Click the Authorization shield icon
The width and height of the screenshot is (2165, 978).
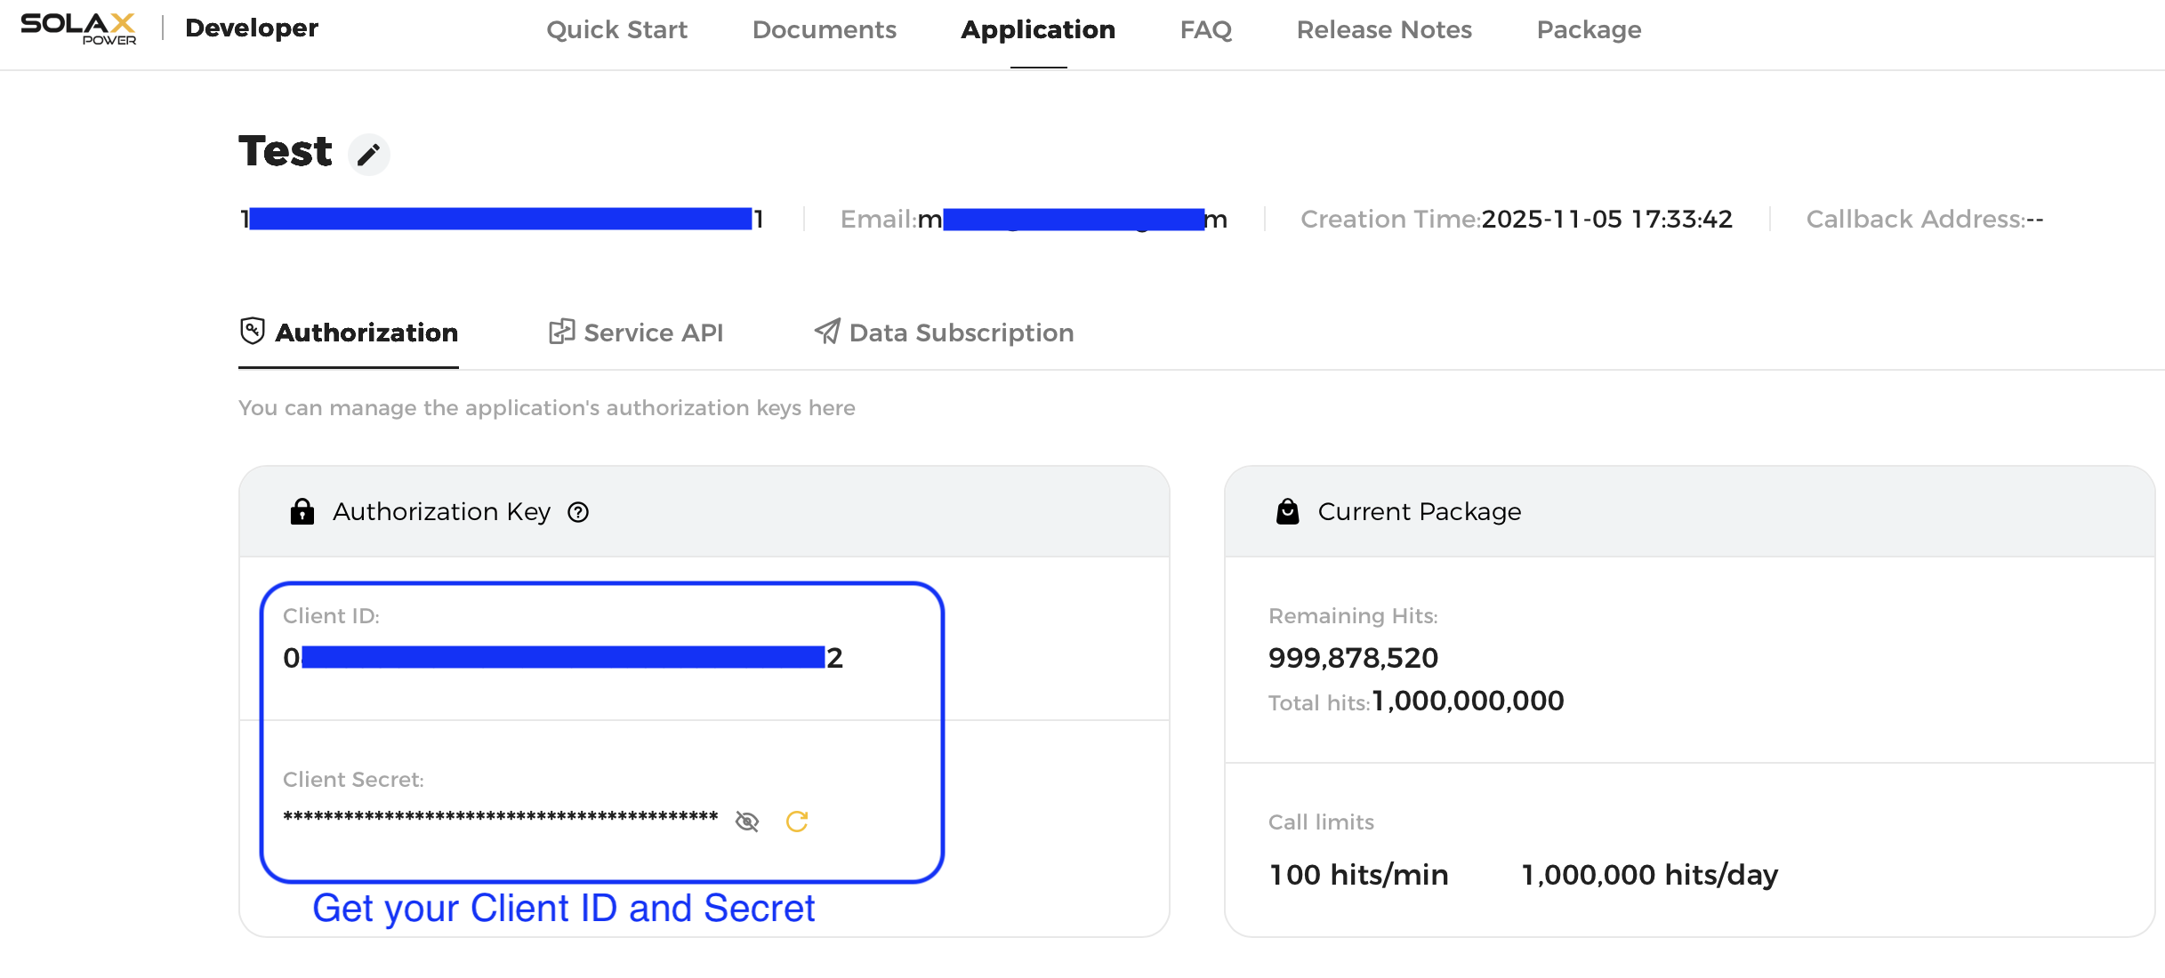pos(253,331)
